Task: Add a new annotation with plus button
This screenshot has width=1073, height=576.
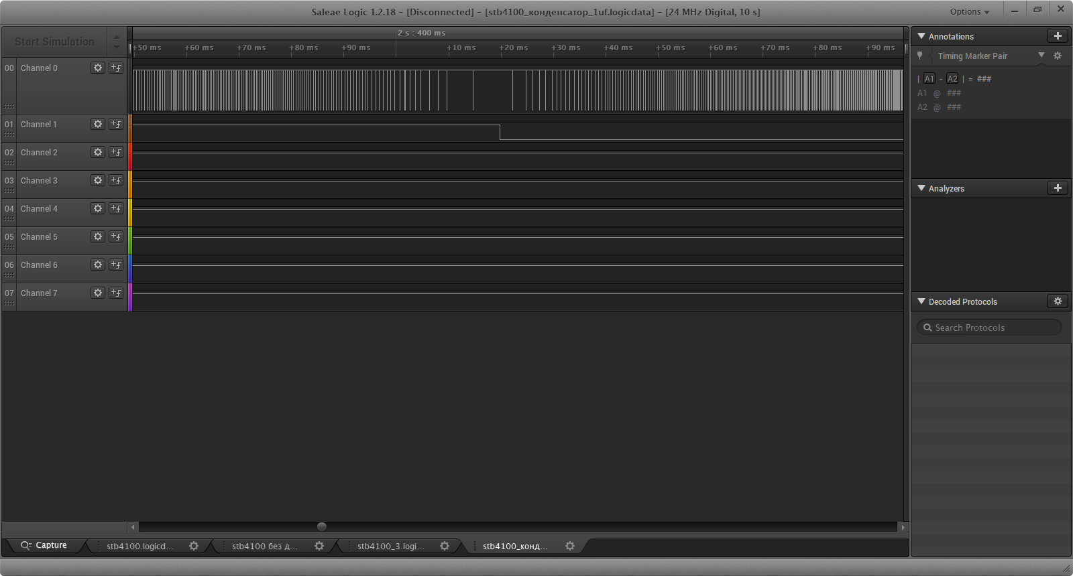Action: point(1058,36)
